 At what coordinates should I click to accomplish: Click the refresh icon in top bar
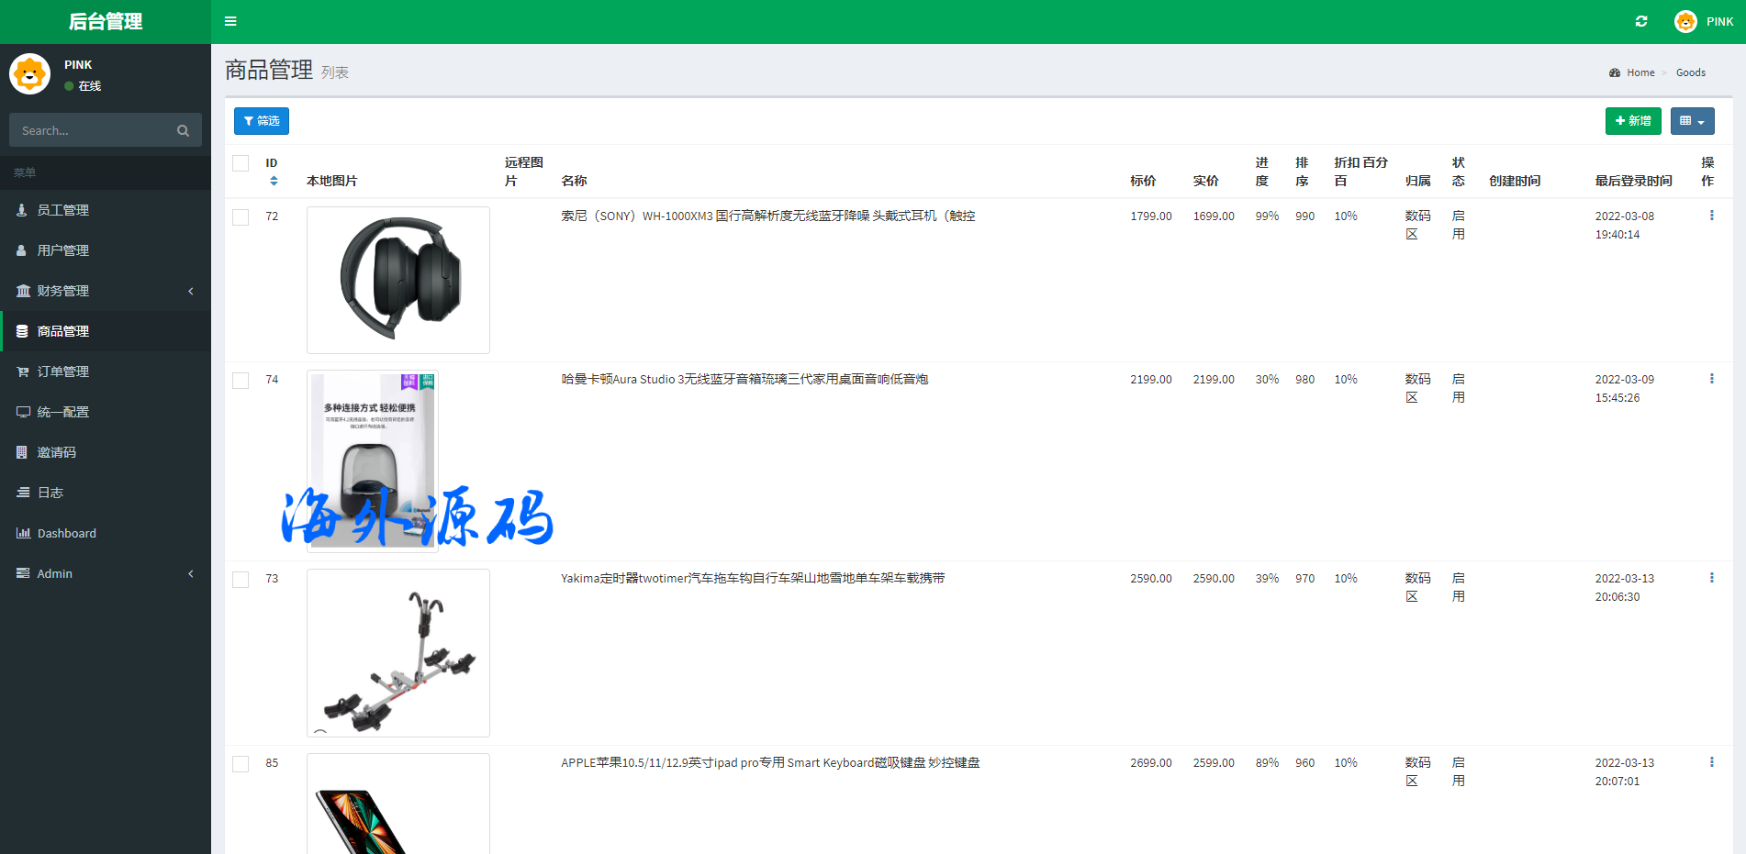click(1640, 21)
